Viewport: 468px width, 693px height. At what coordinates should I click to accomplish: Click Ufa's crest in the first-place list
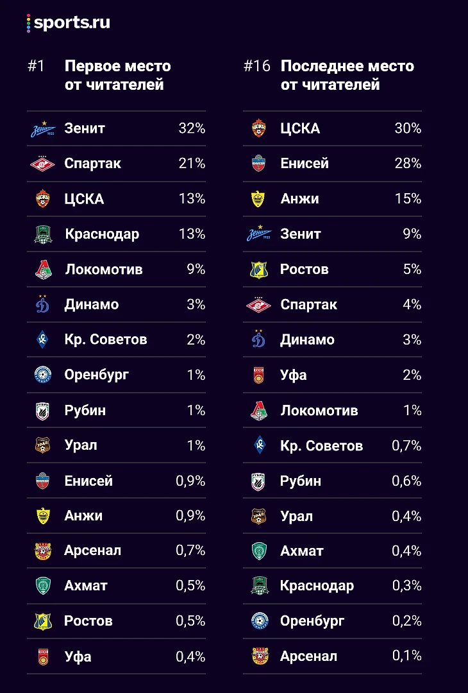coord(43,656)
